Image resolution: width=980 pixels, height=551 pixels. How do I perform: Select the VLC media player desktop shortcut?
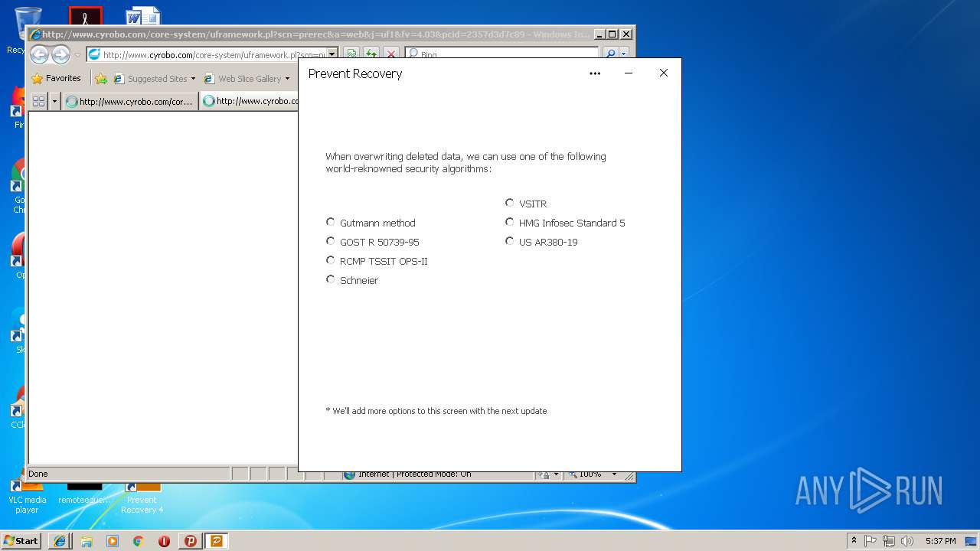27,496
